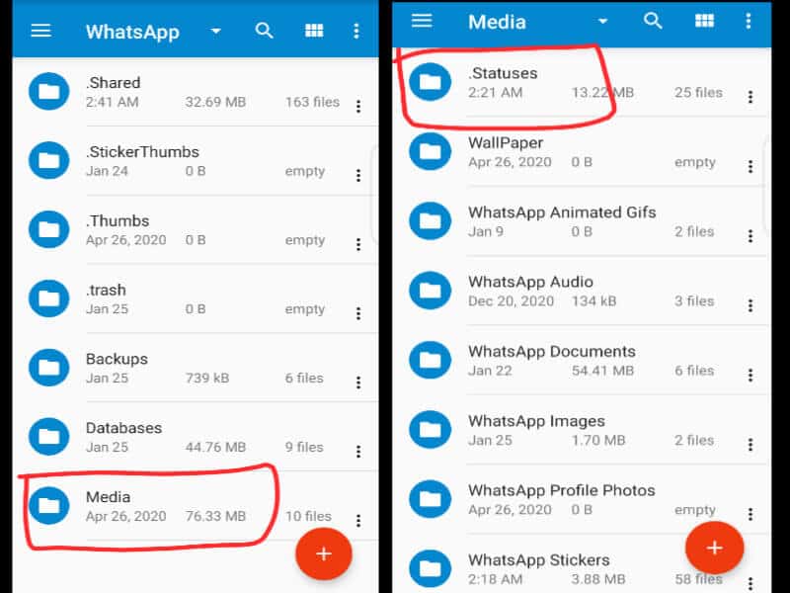The image size is (790, 593).
Task: Open the WhatsApp Images folder icon
Action: pyautogui.click(x=431, y=430)
